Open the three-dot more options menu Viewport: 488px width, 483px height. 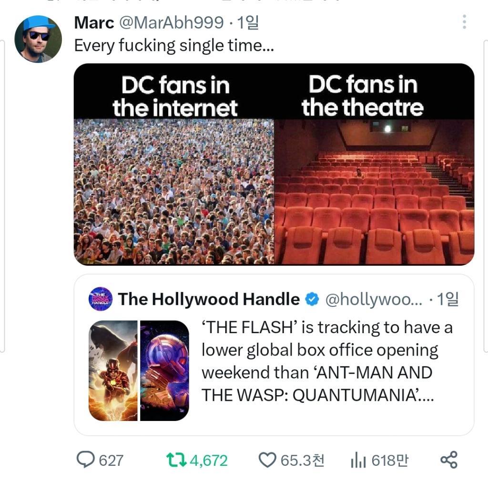coord(464,22)
